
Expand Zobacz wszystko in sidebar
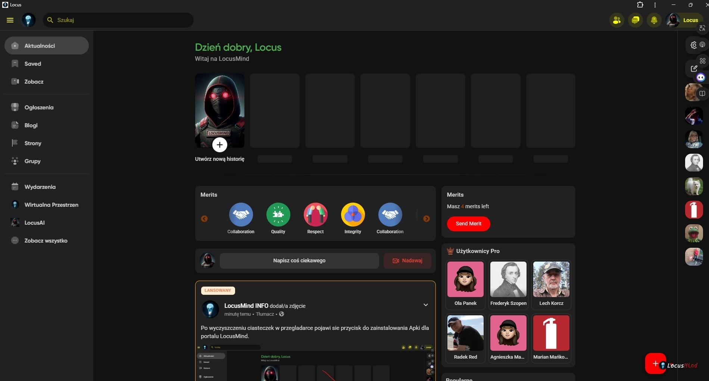47,240
